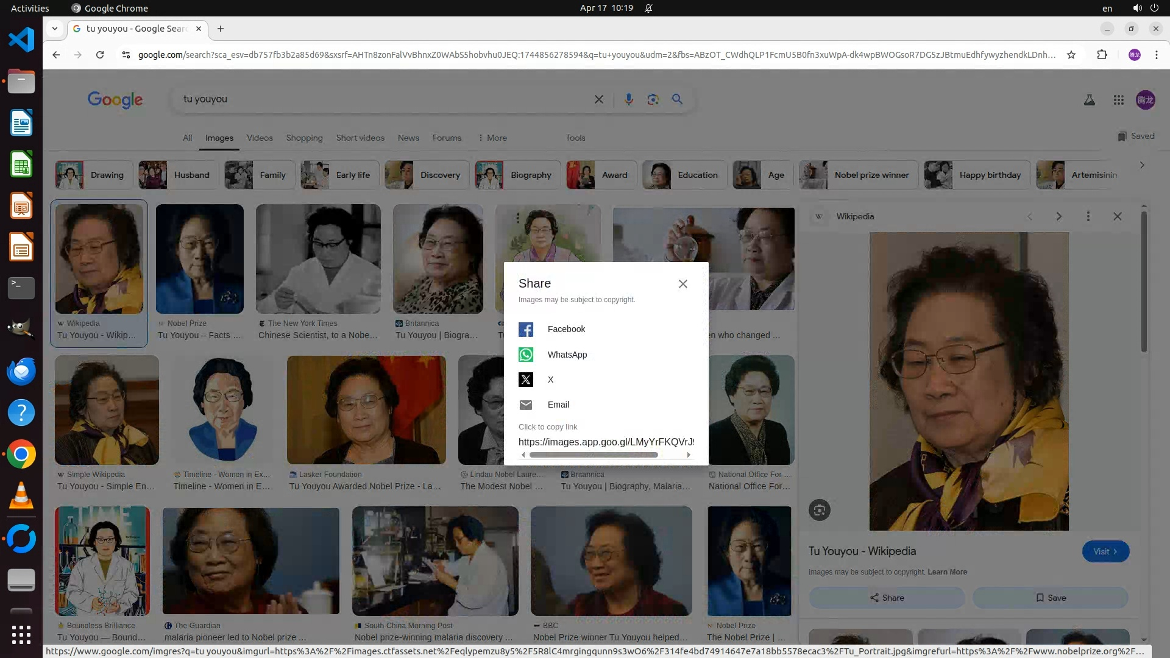
Task: Save the image with Save button
Action: [1051, 598]
